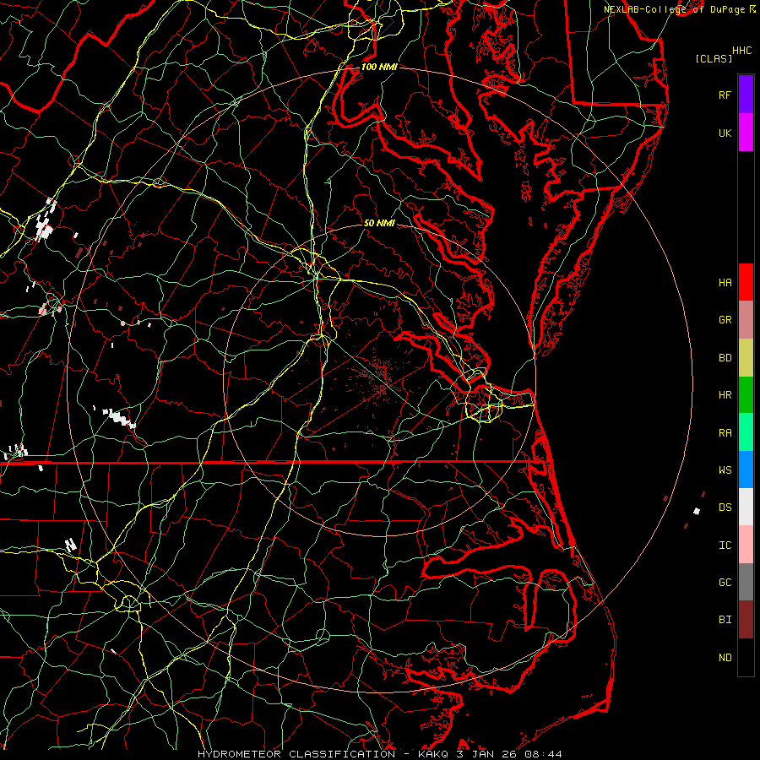The height and width of the screenshot is (760, 760).
Task: Click the HA red legend swatch
Action: tap(746, 282)
